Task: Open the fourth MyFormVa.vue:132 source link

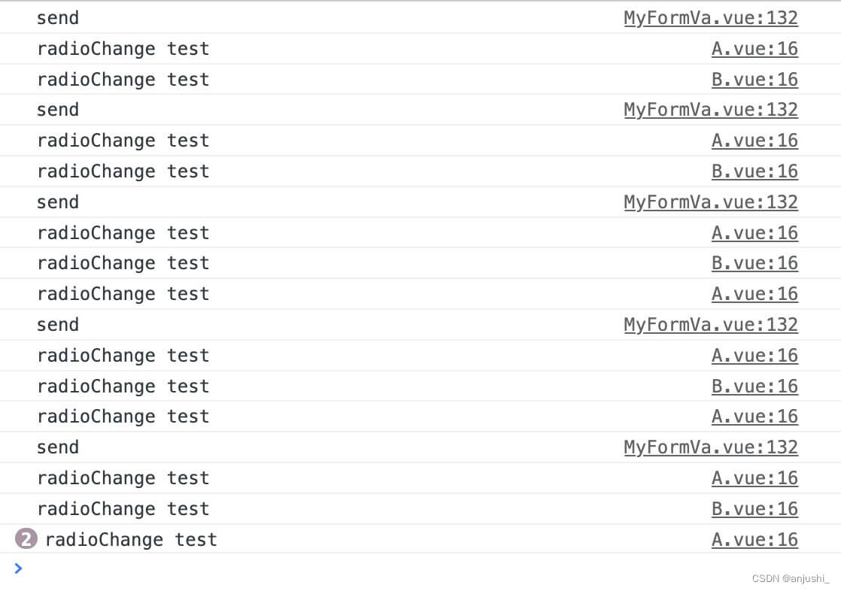Action: (710, 325)
